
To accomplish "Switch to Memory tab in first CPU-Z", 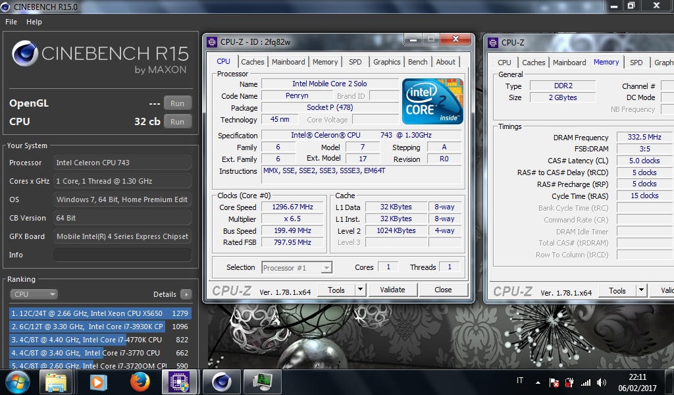I will pyautogui.click(x=325, y=62).
